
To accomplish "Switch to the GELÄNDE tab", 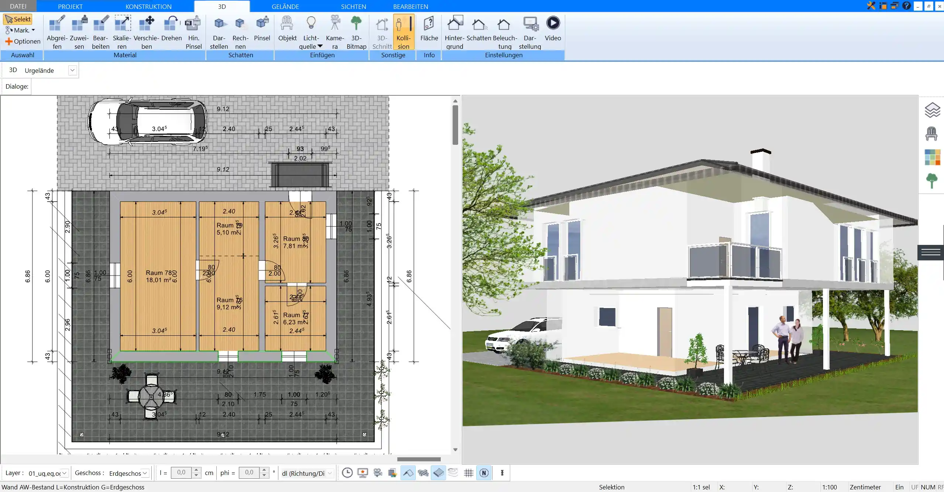I will [285, 6].
